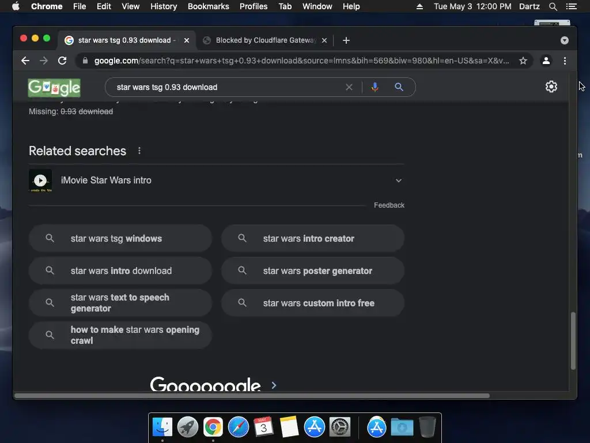Start voice search with the microphone icon
This screenshot has width=590, height=443.
click(x=375, y=87)
